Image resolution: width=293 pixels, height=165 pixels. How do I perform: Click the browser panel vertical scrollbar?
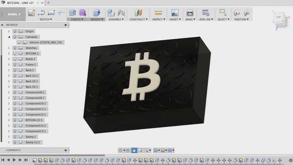pos(1,98)
